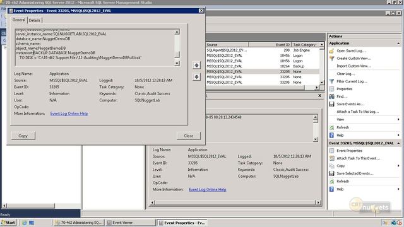Click the Help icon under the Event 33205 section
Image resolution: width=404 pixels, height=227 pixels.
[x=331, y=189]
